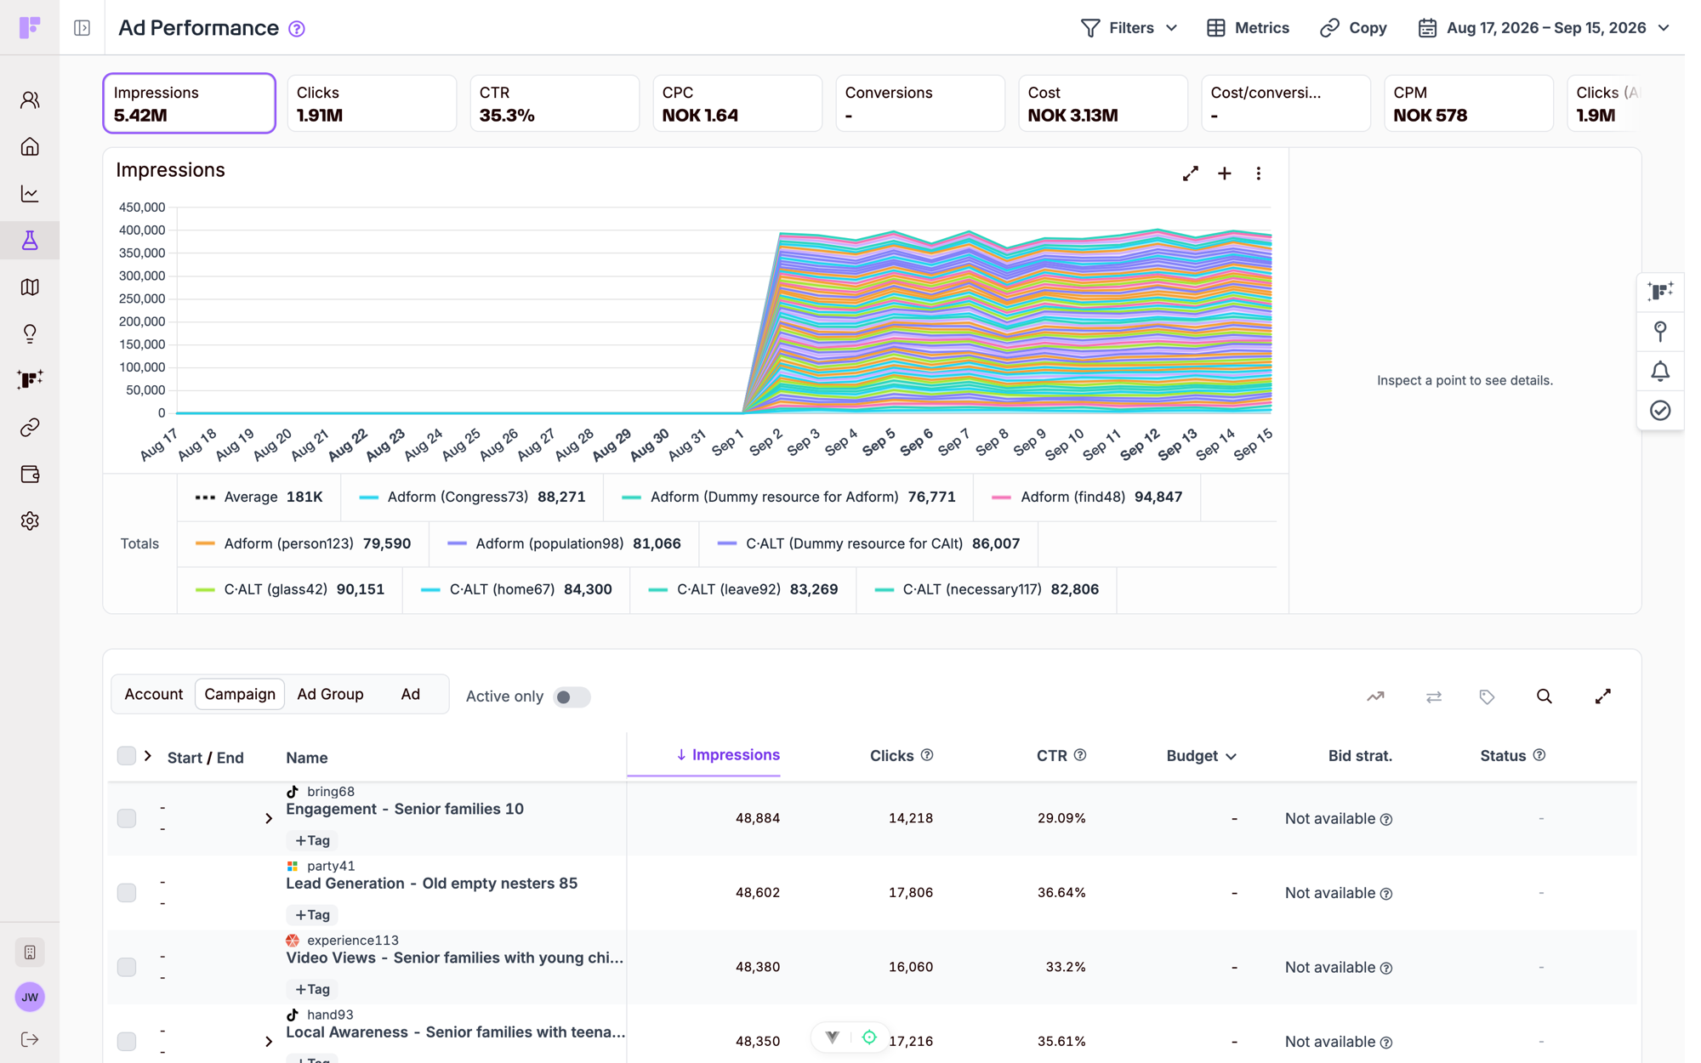Check the Engagement - Senior families 10 row
This screenshot has height=1063, width=1701.
pyautogui.click(x=127, y=818)
